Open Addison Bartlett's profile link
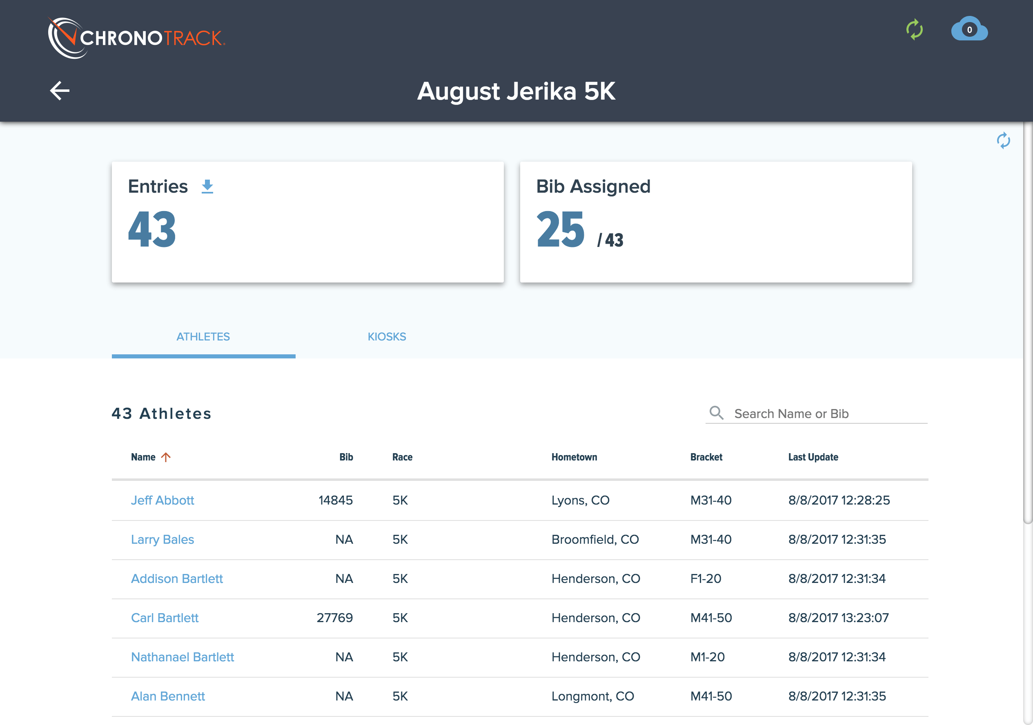The height and width of the screenshot is (725, 1033). (176, 578)
